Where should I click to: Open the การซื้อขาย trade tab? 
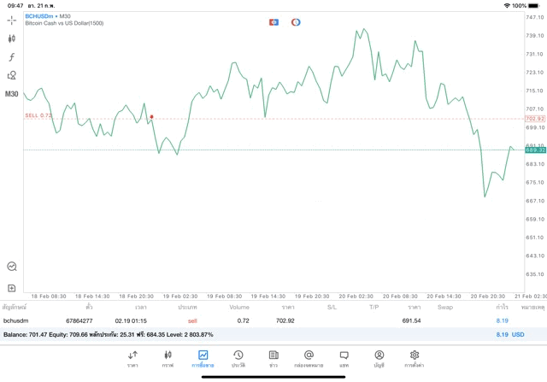203,358
